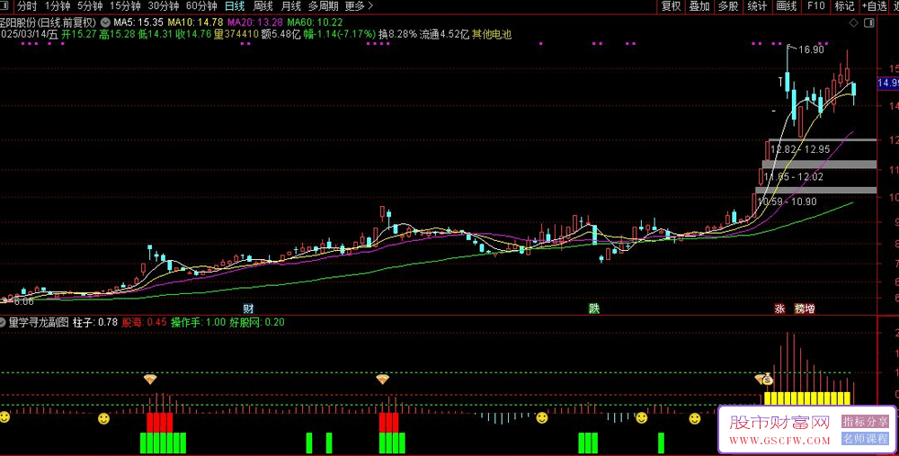The image size is (899, 456).
Task: Add stock with +自选 button
Action: (x=875, y=6)
